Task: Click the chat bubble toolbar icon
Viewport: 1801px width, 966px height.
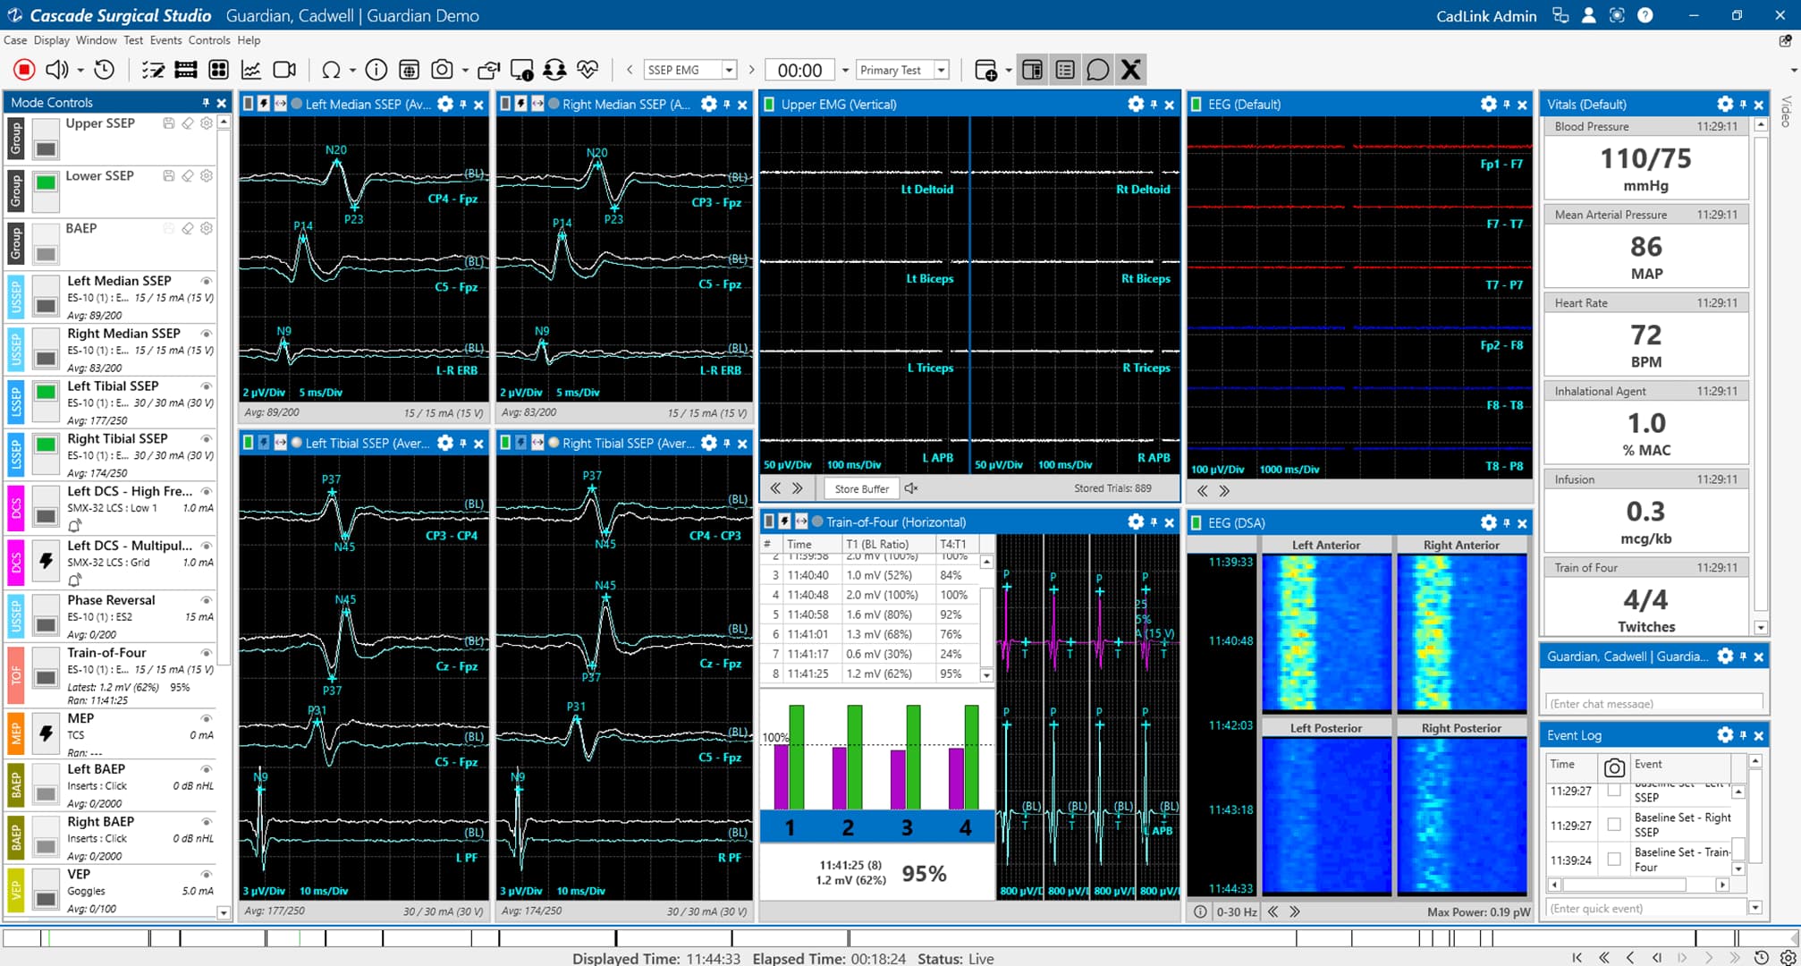Action: click(x=1098, y=69)
